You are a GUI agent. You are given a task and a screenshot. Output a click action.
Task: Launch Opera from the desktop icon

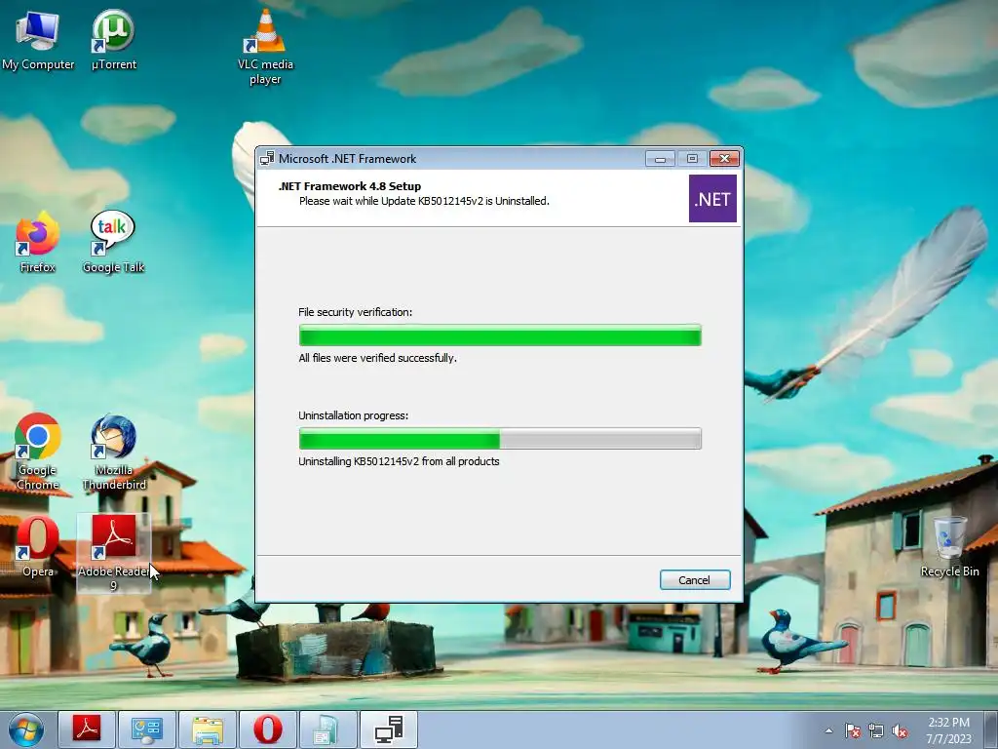[38, 546]
